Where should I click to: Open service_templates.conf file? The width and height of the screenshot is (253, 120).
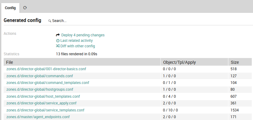(x=45, y=110)
